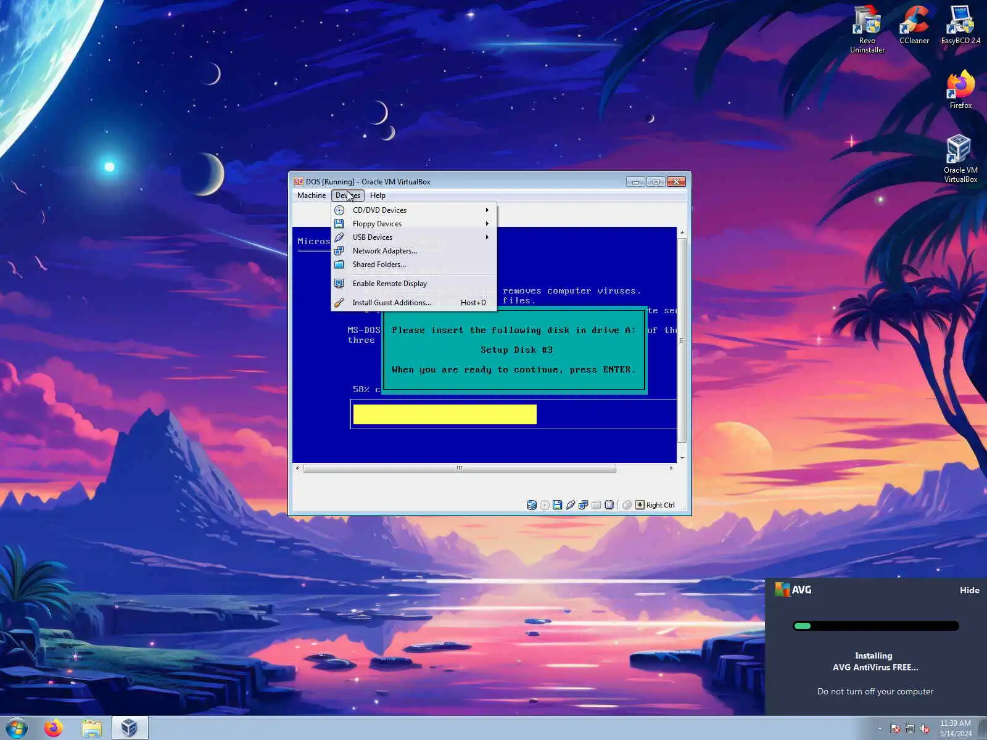Viewport: 987px width, 740px height.
Task: Click the network adapter indicator in status bar
Action: click(x=584, y=505)
